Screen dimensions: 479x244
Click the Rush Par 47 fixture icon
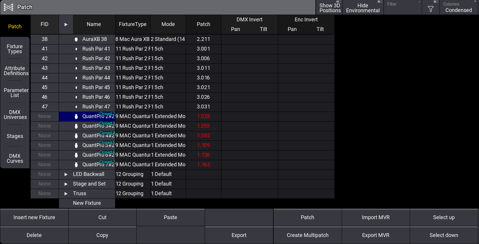pyautogui.click(x=76, y=107)
